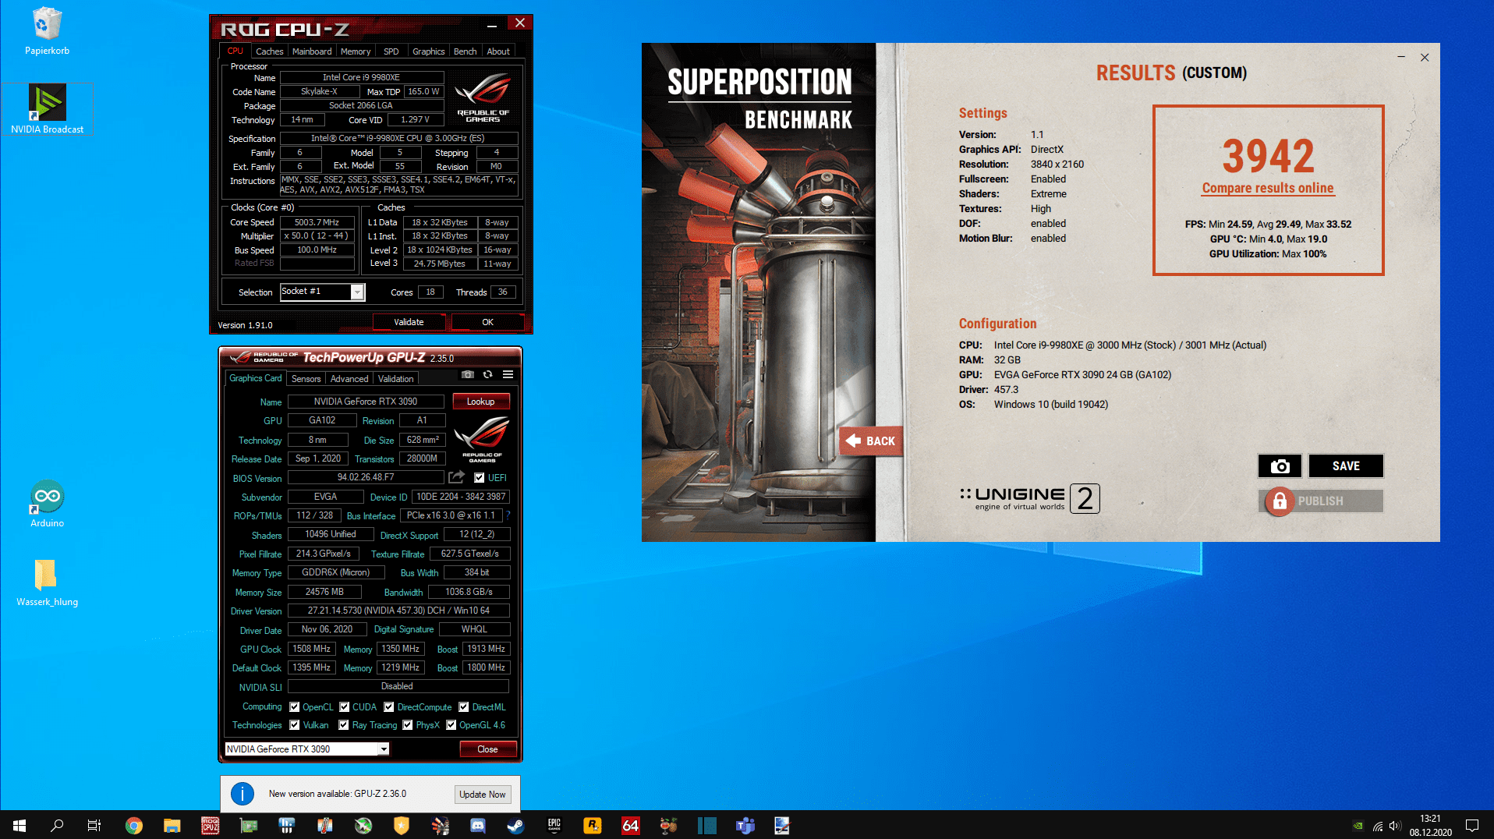This screenshot has width=1494, height=839.
Task: Switch to ROG CPU-Z in the taskbar
Action: [x=211, y=825]
